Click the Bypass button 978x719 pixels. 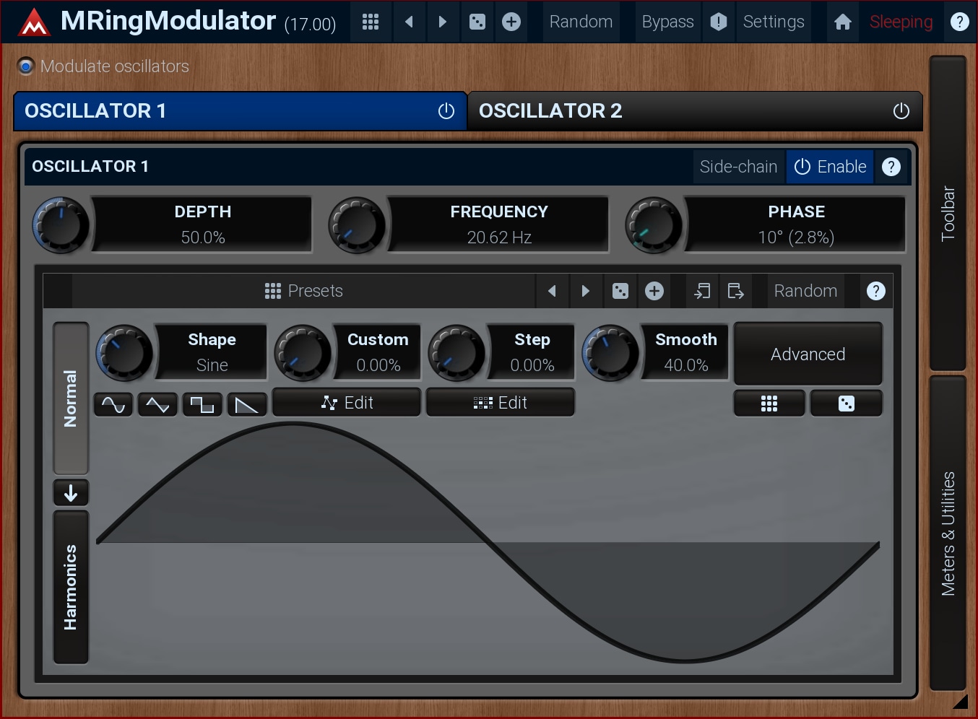pos(667,22)
